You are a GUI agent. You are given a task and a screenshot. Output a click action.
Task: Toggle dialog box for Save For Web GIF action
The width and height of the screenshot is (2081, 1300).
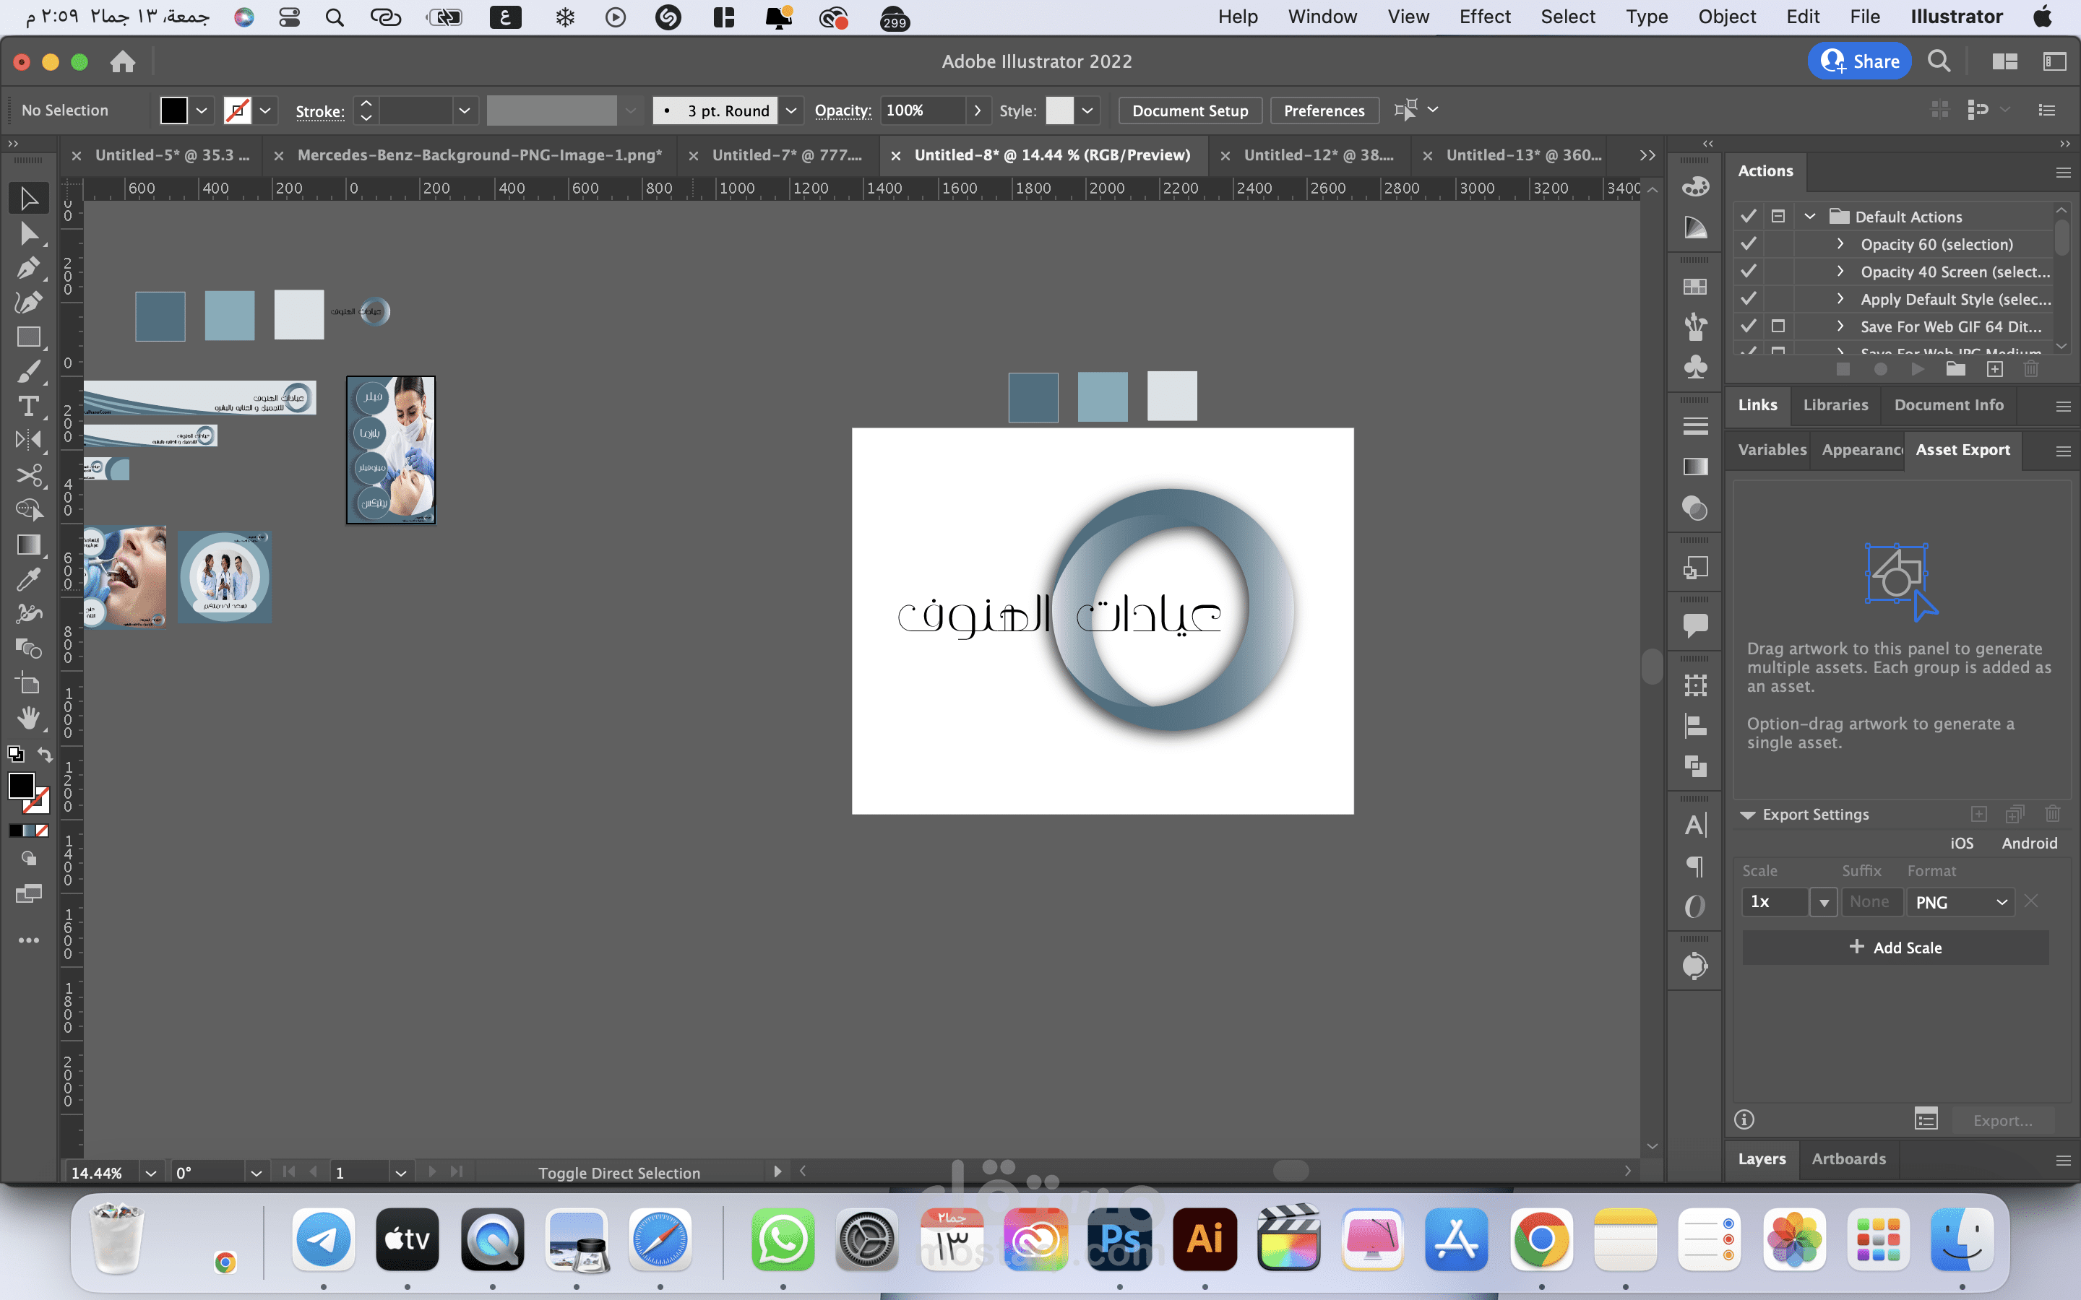click(x=1778, y=326)
